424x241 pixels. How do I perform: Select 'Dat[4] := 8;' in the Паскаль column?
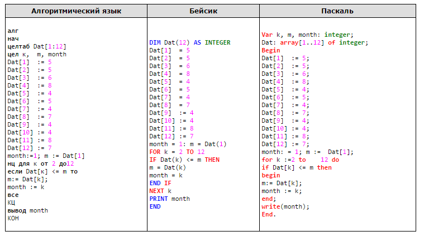285,82
